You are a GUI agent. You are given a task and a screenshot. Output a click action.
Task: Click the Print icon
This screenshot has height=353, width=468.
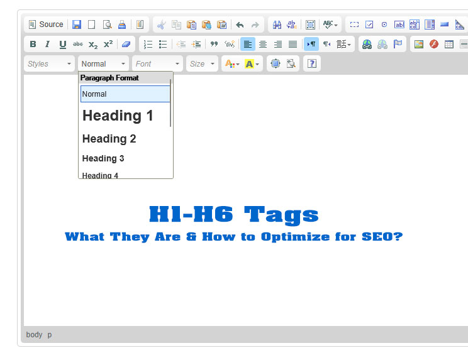pyautogui.click(x=122, y=24)
